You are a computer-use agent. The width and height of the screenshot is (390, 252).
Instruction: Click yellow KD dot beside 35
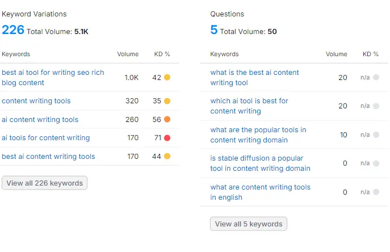[167, 101]
